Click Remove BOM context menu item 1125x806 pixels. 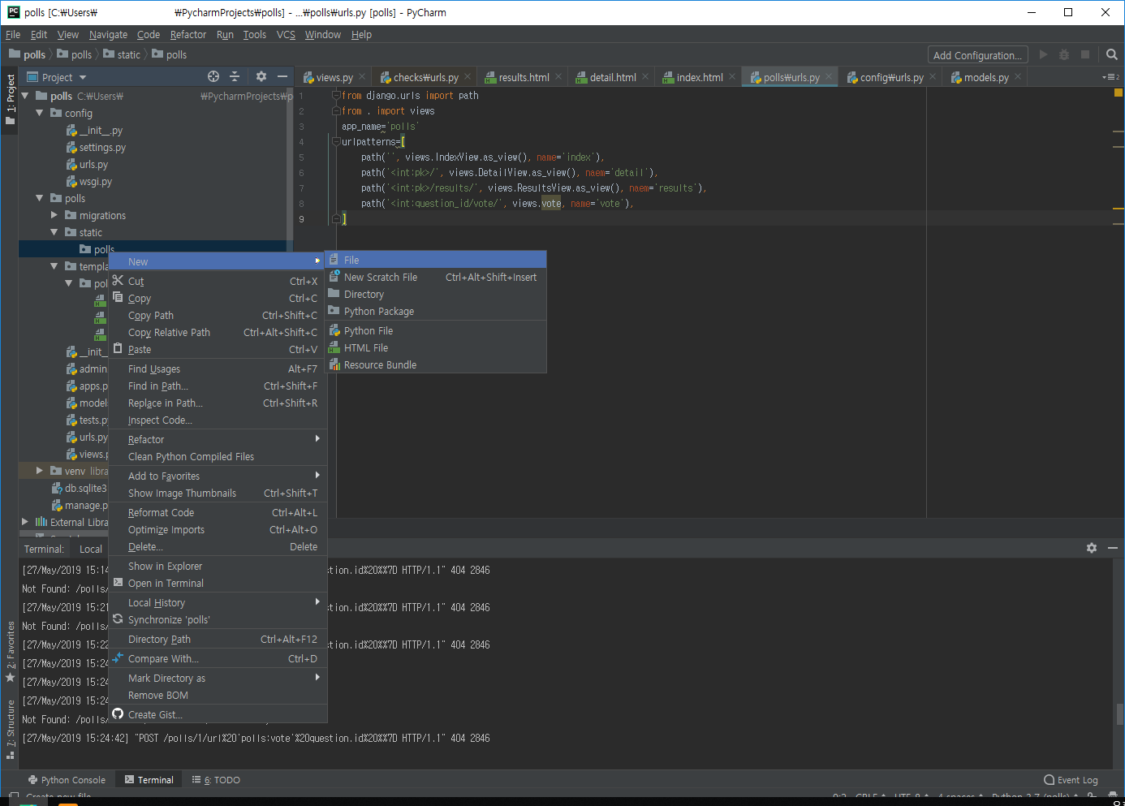[218, 695]
